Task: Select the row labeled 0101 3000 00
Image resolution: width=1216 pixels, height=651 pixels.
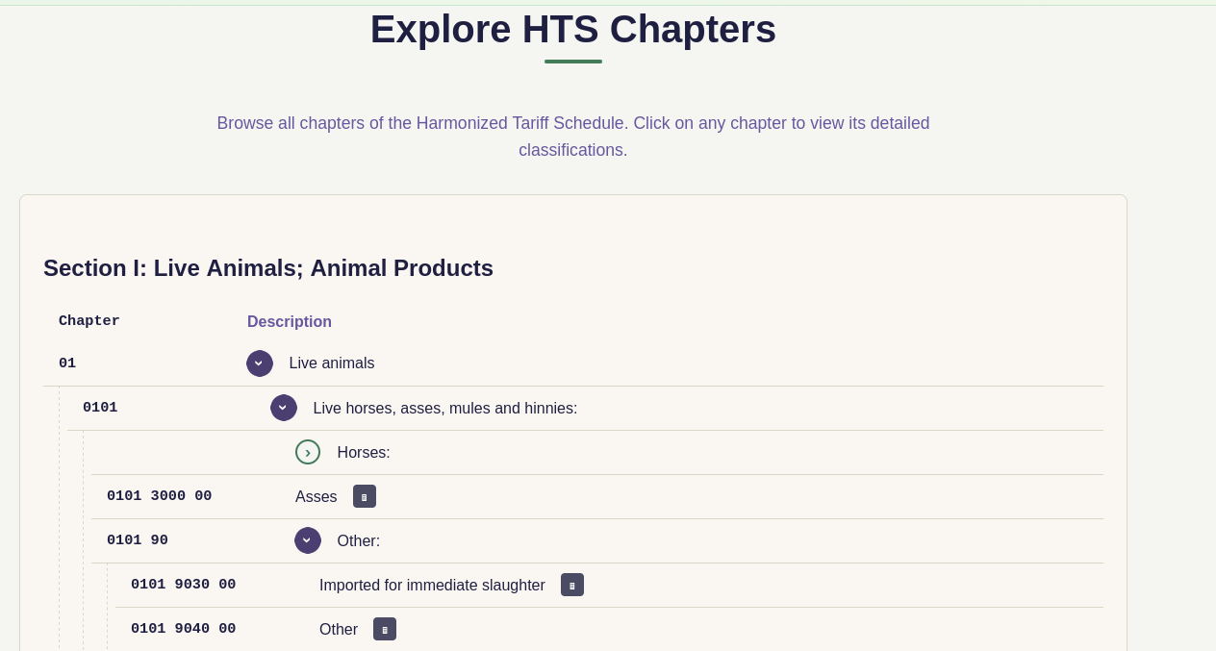Action: point(160,496)
